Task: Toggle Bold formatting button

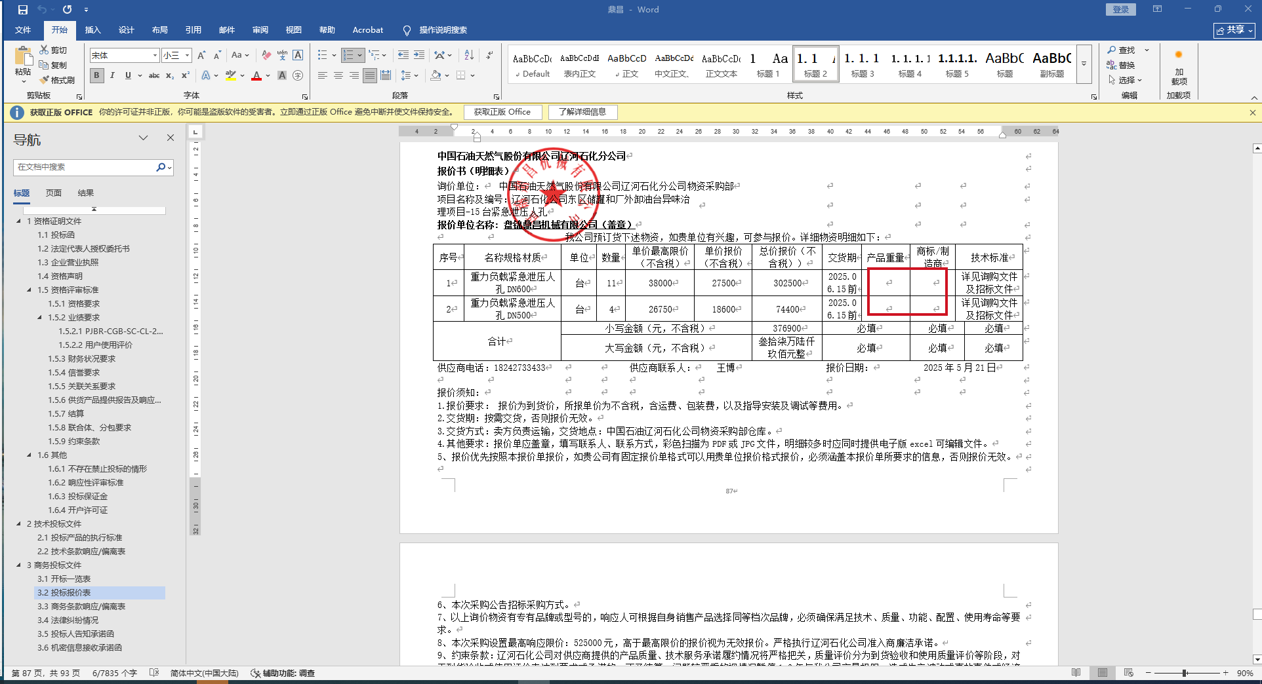Action: (x=97, y=75)
